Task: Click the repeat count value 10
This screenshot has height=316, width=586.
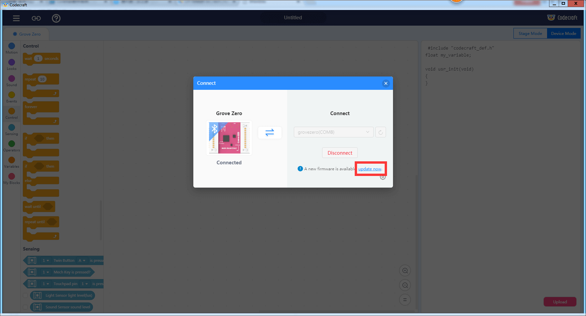Action: pos(42,79)
